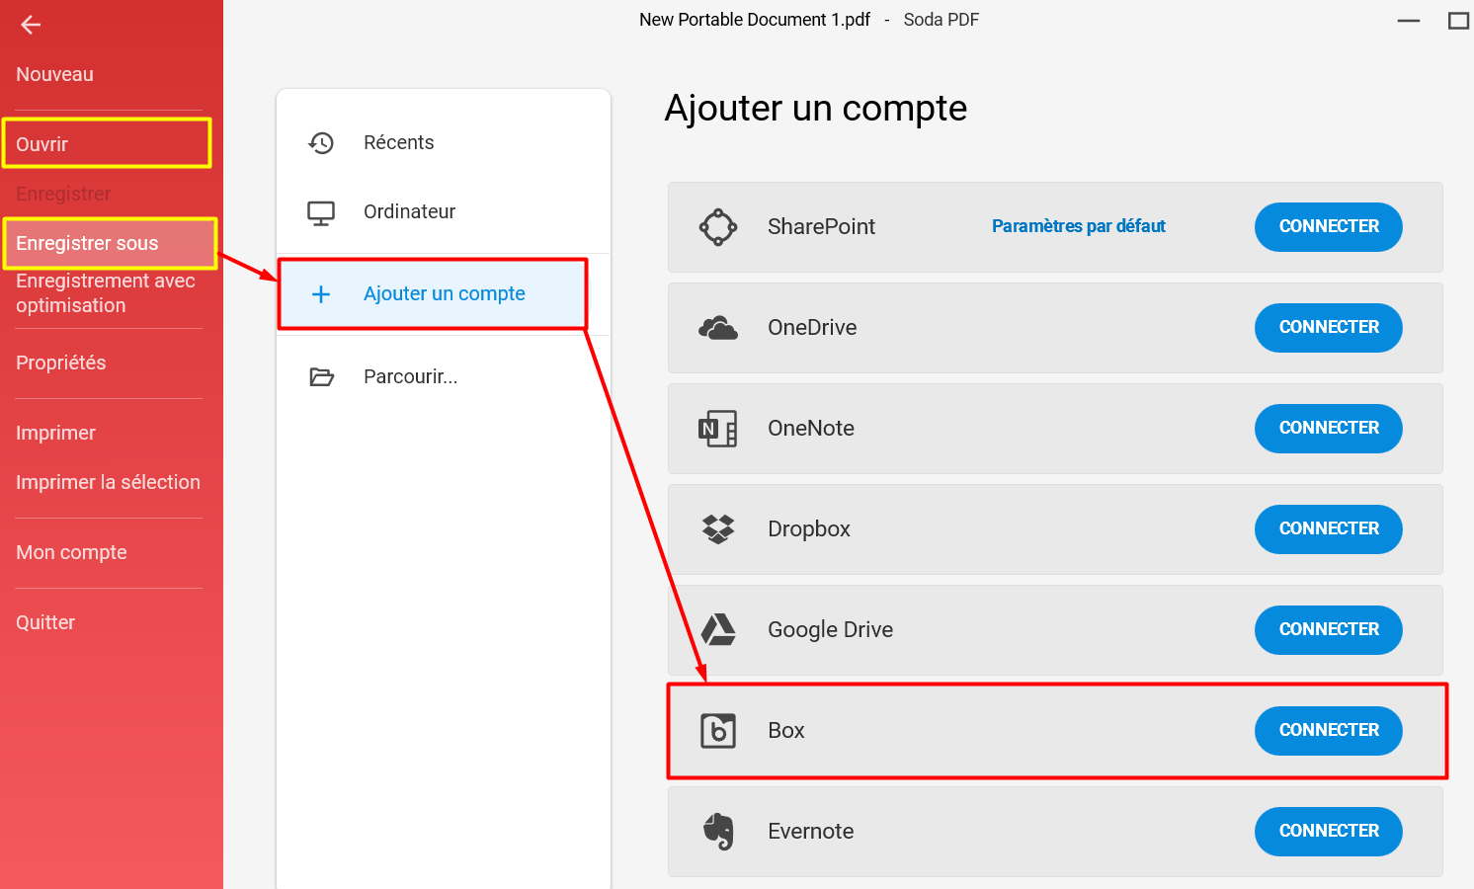The image size is (1474, 889).
Task: Connect the OneNote account
Action: (1329, 429)
